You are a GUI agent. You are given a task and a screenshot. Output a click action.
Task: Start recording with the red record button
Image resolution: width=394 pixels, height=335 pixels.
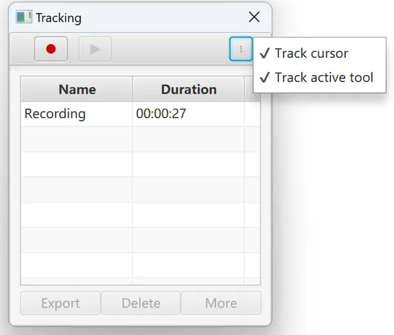pyautogui.click(x=51, y=49)
